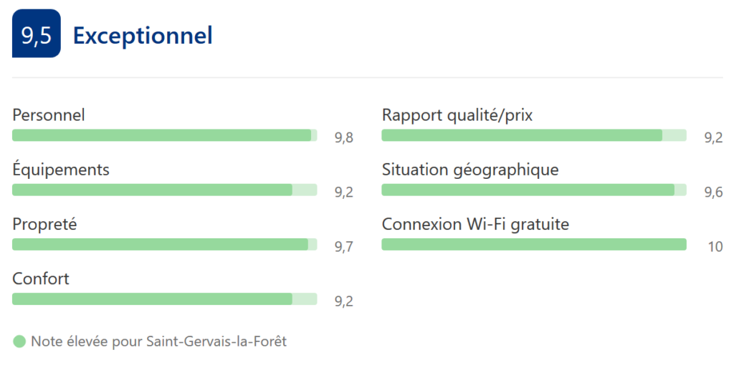
Task: Select the Propreté category label
Action: point(44,224)
